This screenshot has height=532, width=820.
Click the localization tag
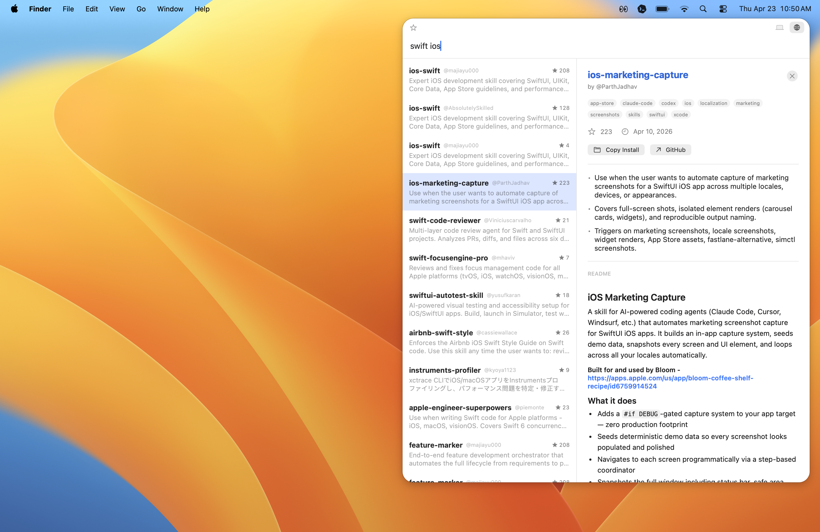(x=714, y=103)
